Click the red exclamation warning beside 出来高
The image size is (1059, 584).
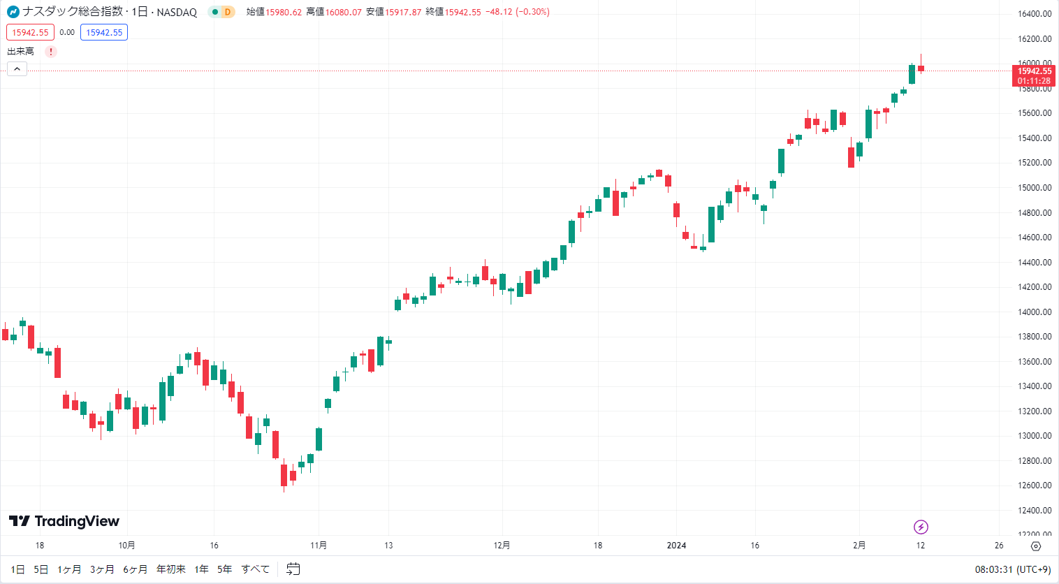click(x=51, y=52)
